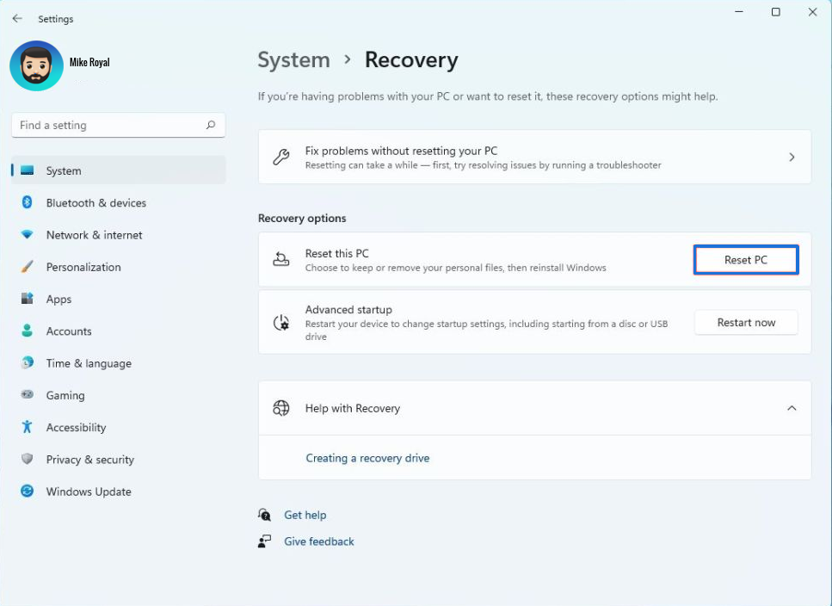Image resolution: width=832 pixels, height=606 pixels.
Task: Click the back arrow next to Settings
Action: click(17, 19)
